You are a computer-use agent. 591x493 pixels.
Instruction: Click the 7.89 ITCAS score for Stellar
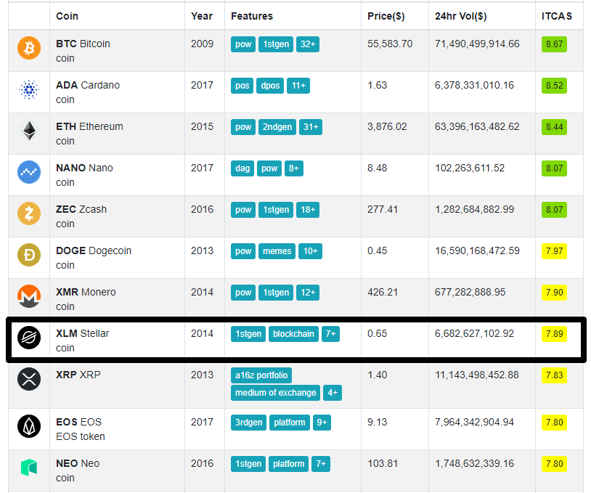tap(554, 334)
